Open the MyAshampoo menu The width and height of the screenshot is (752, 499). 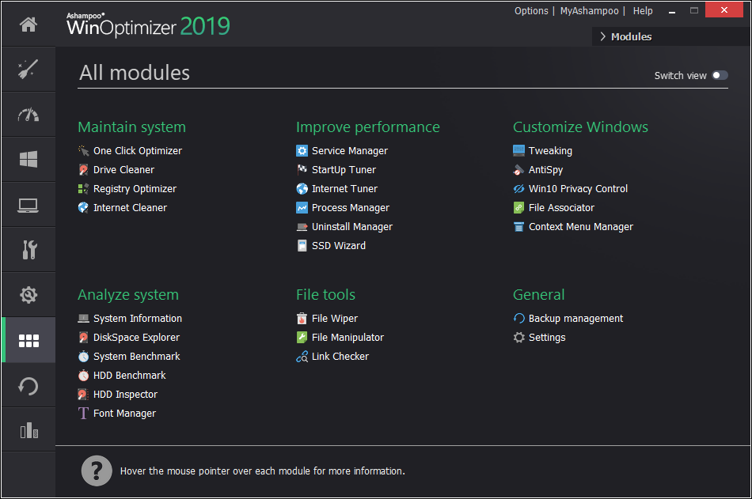589,10
